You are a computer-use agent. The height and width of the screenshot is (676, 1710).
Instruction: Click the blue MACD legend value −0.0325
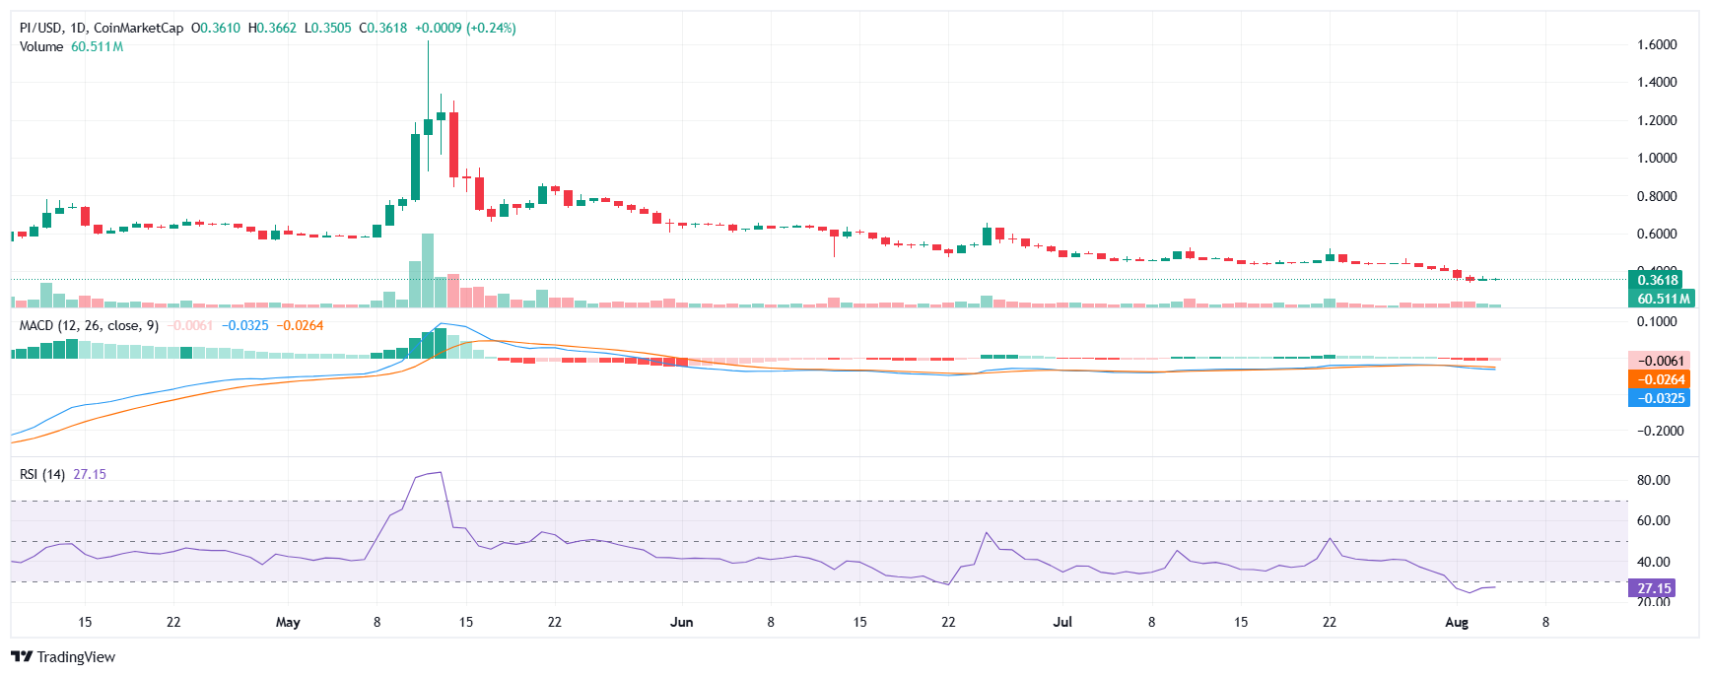coord(244,325)
